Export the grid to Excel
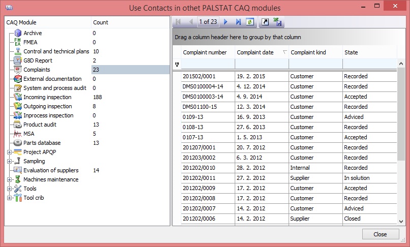The width and height of the screenshot is (410, 247). [277, 22]
